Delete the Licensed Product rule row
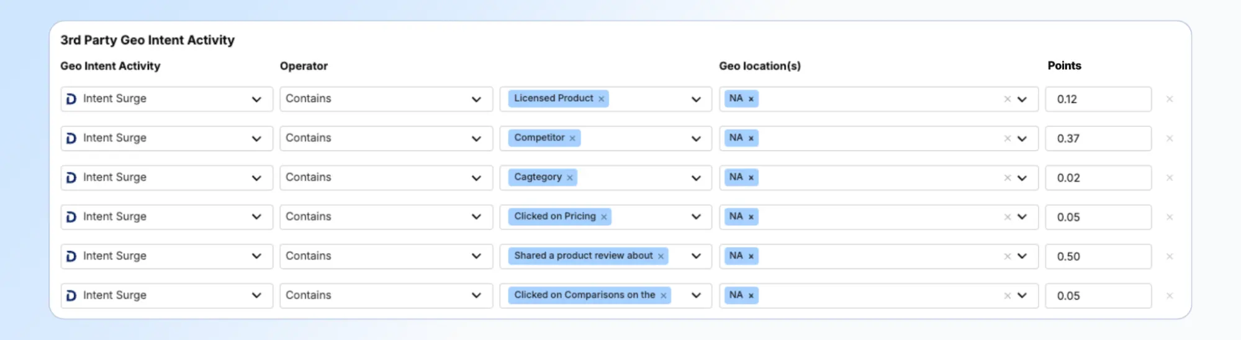The width and height of the screenshot is (1241, 340). pyautogui.click(x=1170, y=99)
